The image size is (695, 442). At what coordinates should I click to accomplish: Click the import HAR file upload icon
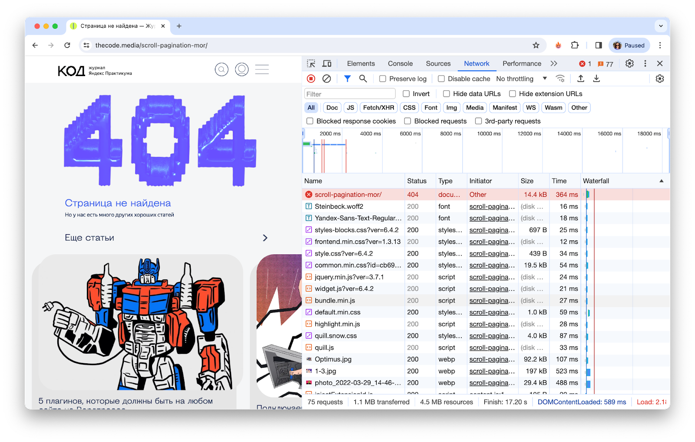581,79
